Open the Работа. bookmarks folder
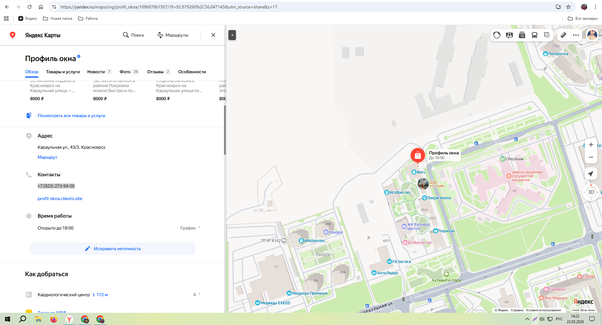This screenshot has height=325, width=602. pyautogui.click(x=88, y=18)
